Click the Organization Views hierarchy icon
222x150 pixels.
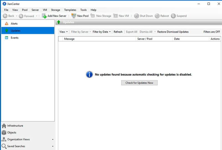pos(4,139)
